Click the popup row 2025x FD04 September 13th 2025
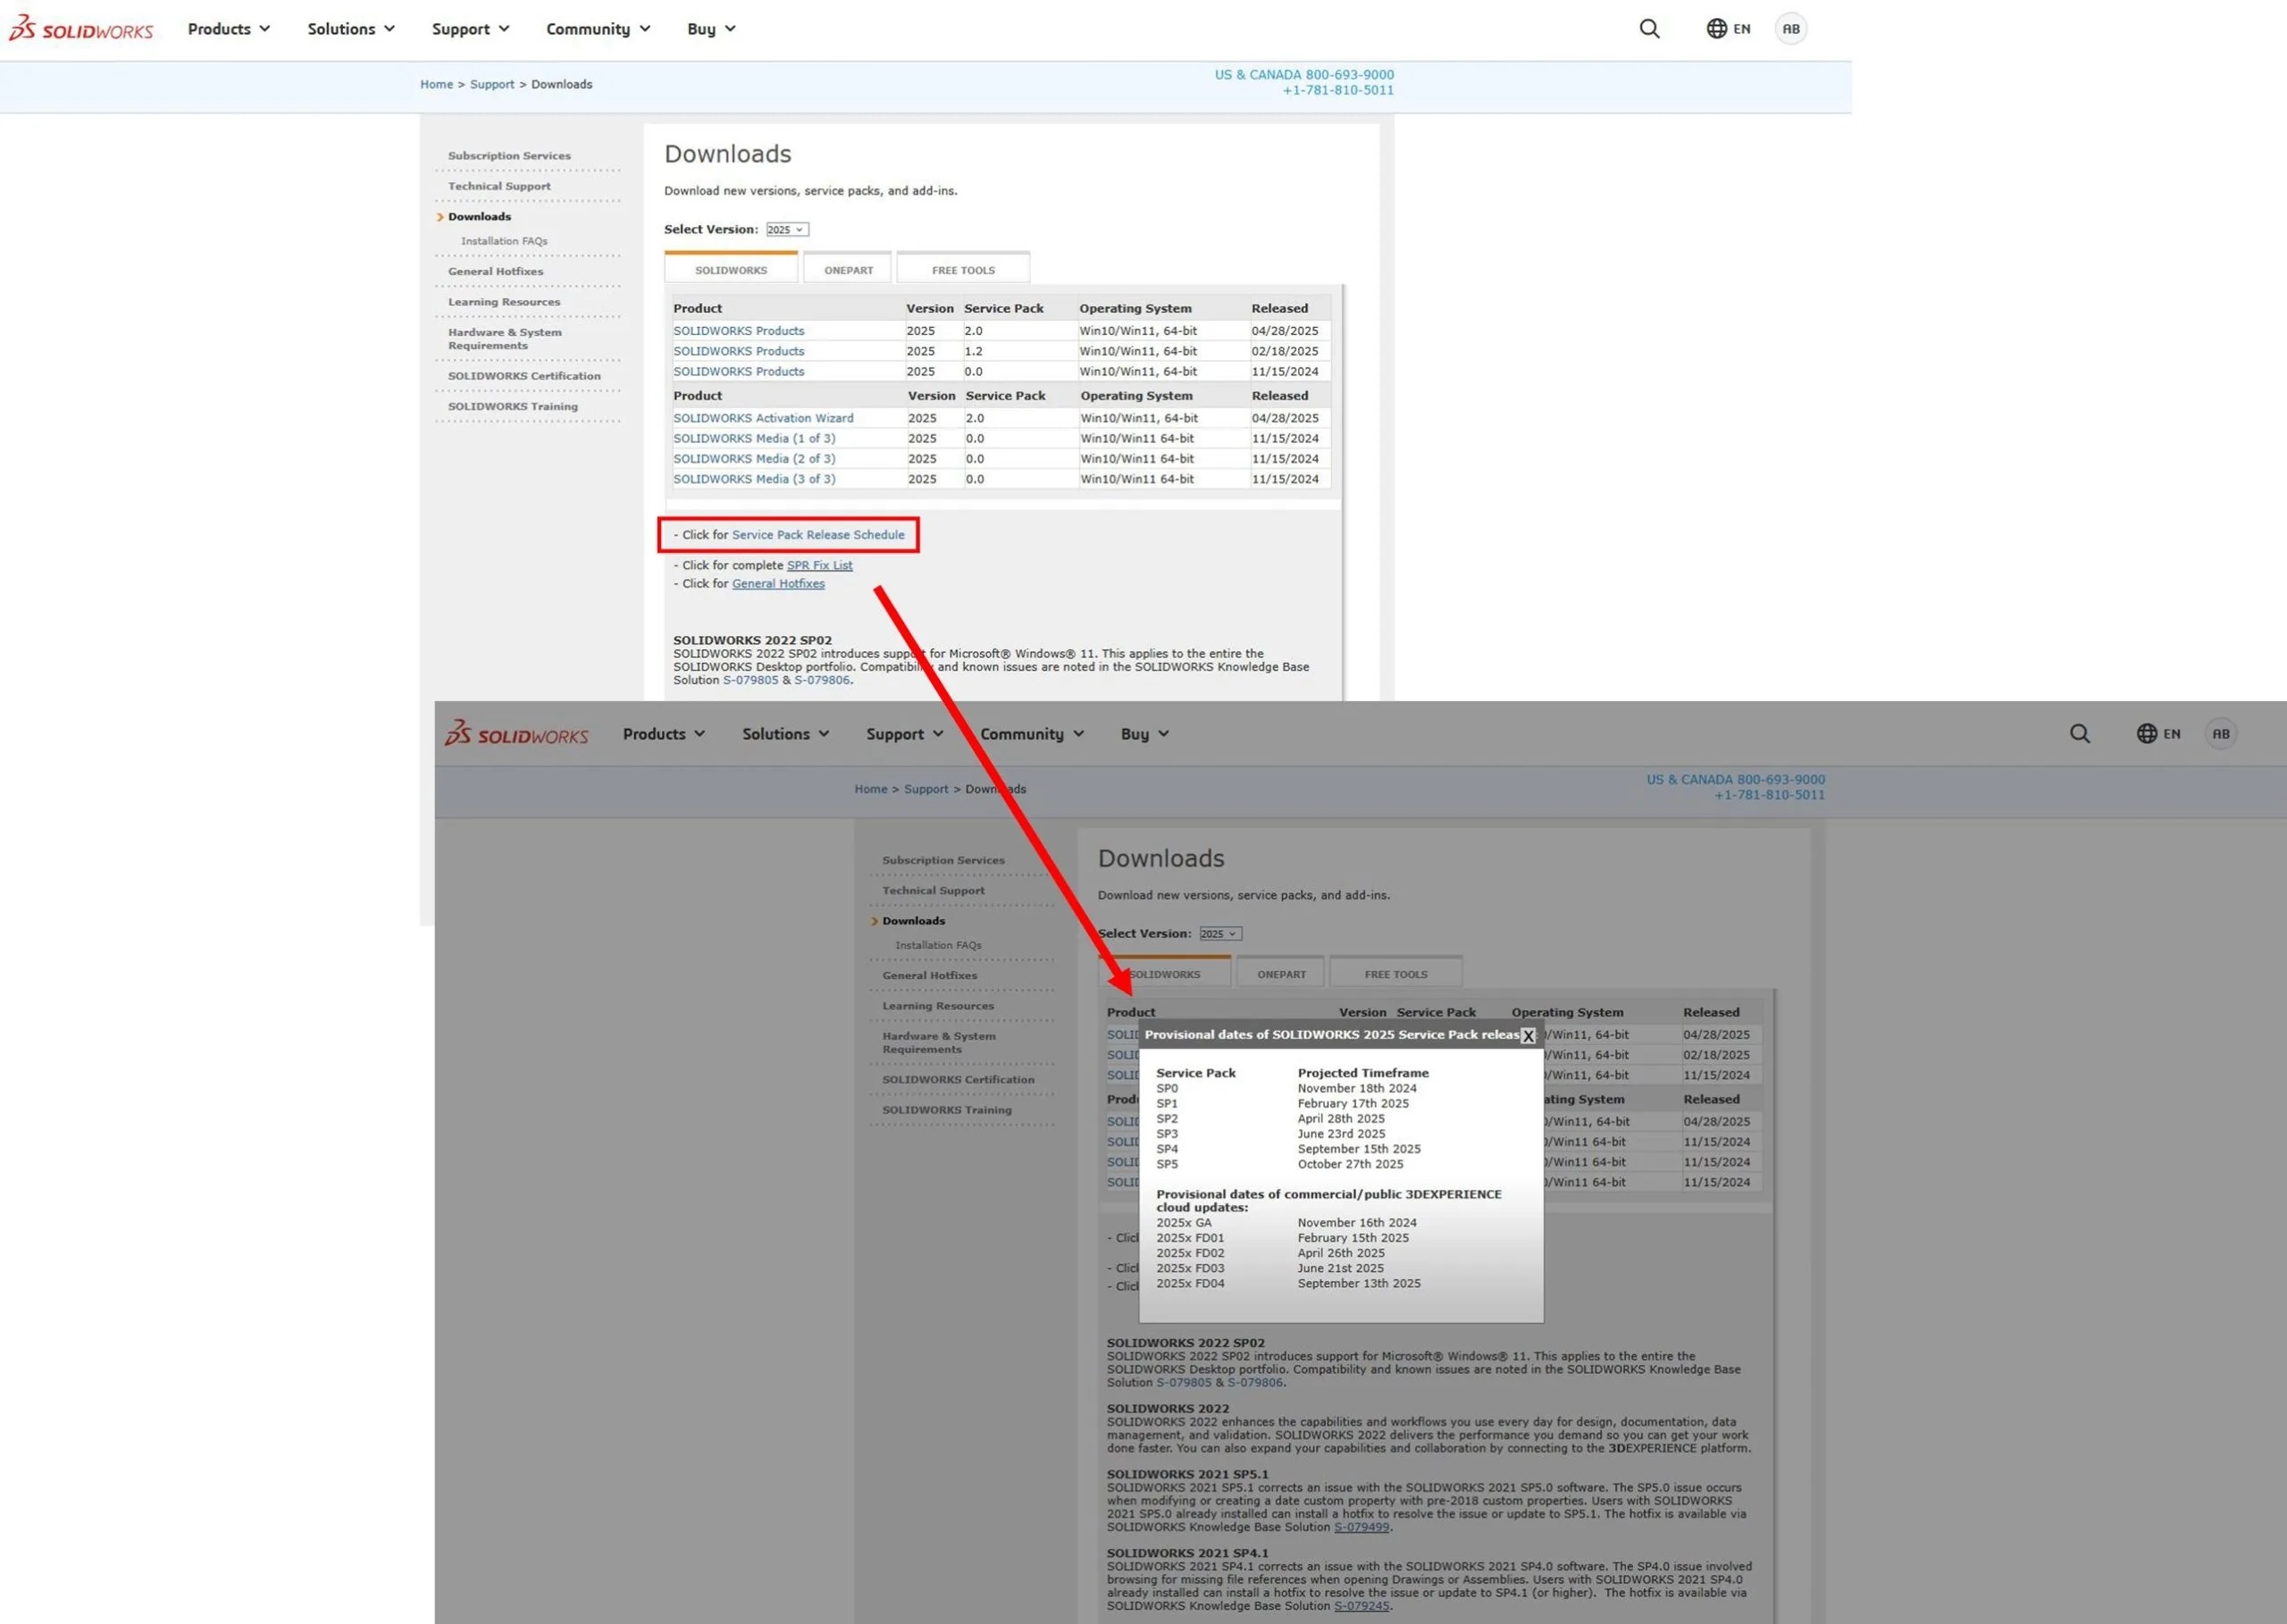This screenshot has height=1624, width=2287. click(x=1288, y=1283)
